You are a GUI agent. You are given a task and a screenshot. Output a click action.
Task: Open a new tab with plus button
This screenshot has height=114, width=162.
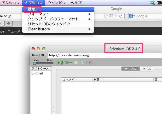click(x=9, y=24)
